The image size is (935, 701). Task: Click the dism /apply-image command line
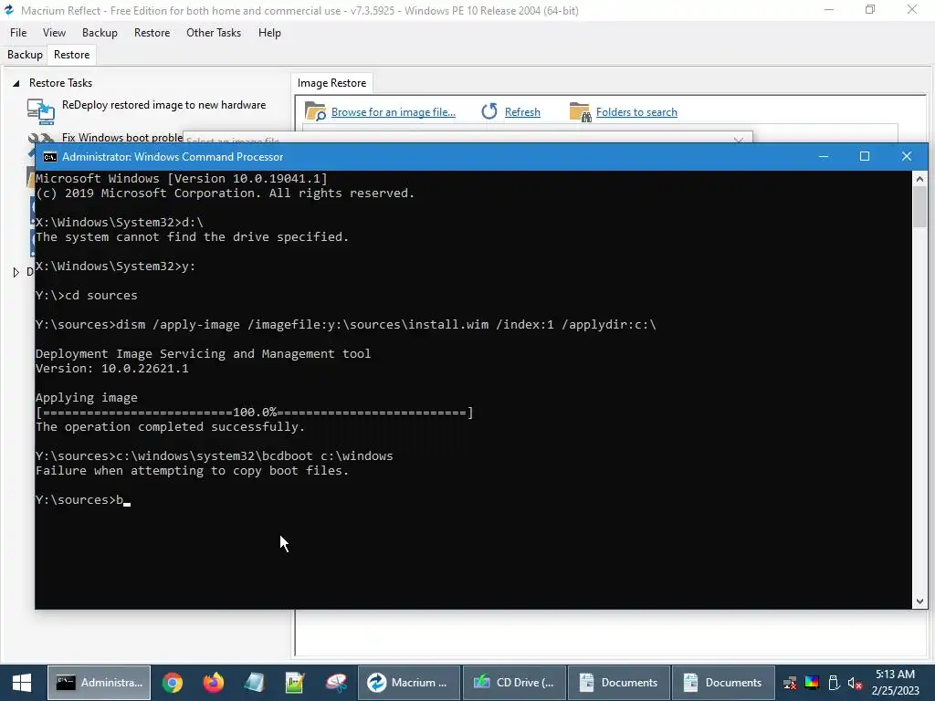(346, 325)
